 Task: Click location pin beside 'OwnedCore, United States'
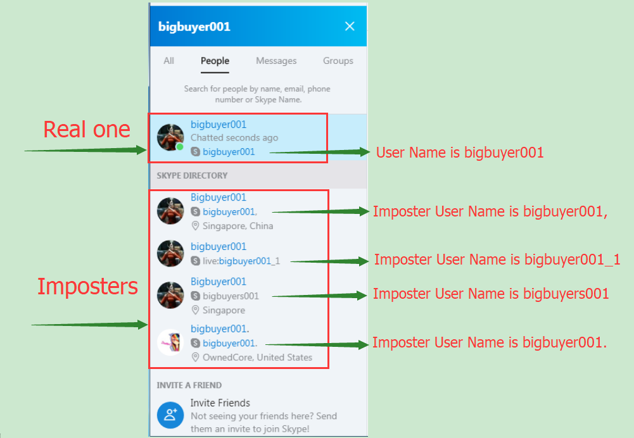pyautogui.click(x=195, y=358)
